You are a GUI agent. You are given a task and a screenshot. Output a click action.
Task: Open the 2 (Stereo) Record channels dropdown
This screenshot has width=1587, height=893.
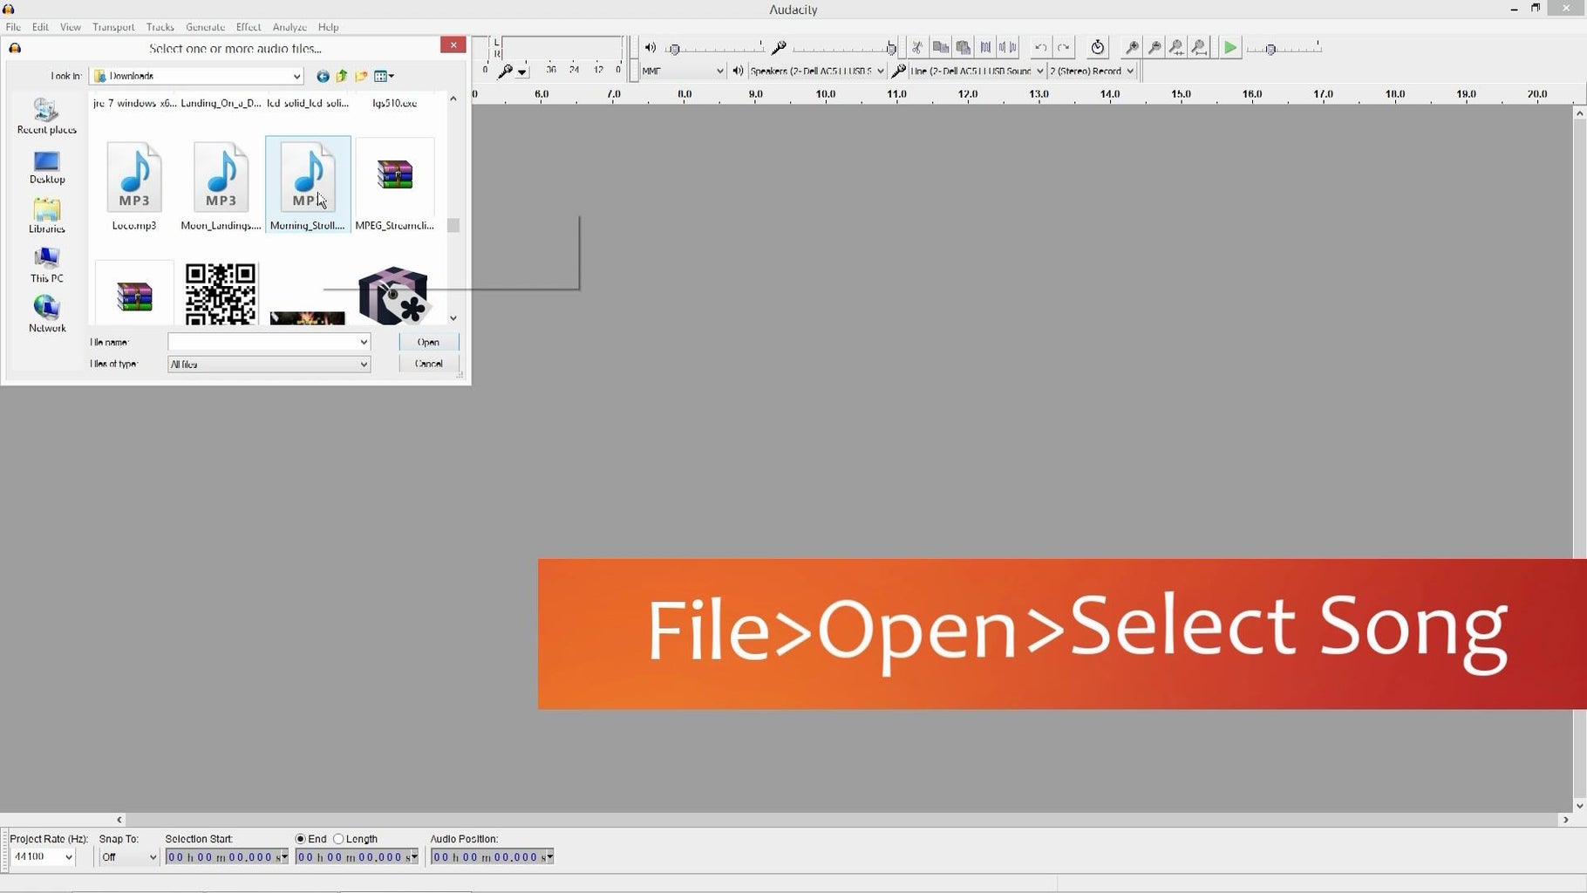[x=1093, y=72]
